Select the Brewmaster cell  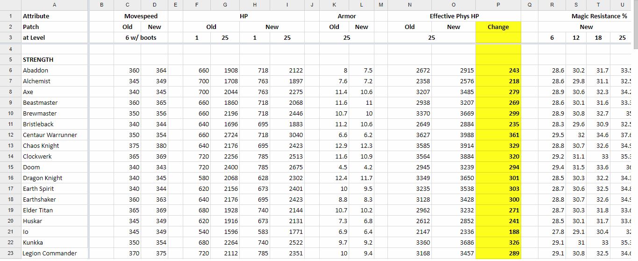click(54, 114)
